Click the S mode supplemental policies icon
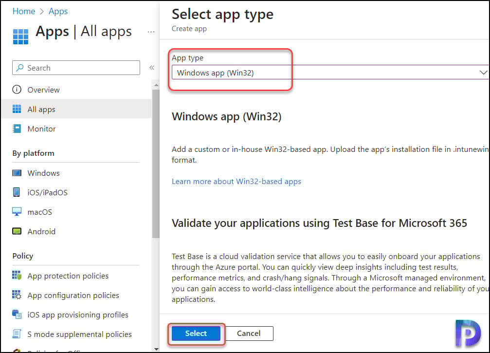Screen dimensions: 490x353 coord(17,334)
